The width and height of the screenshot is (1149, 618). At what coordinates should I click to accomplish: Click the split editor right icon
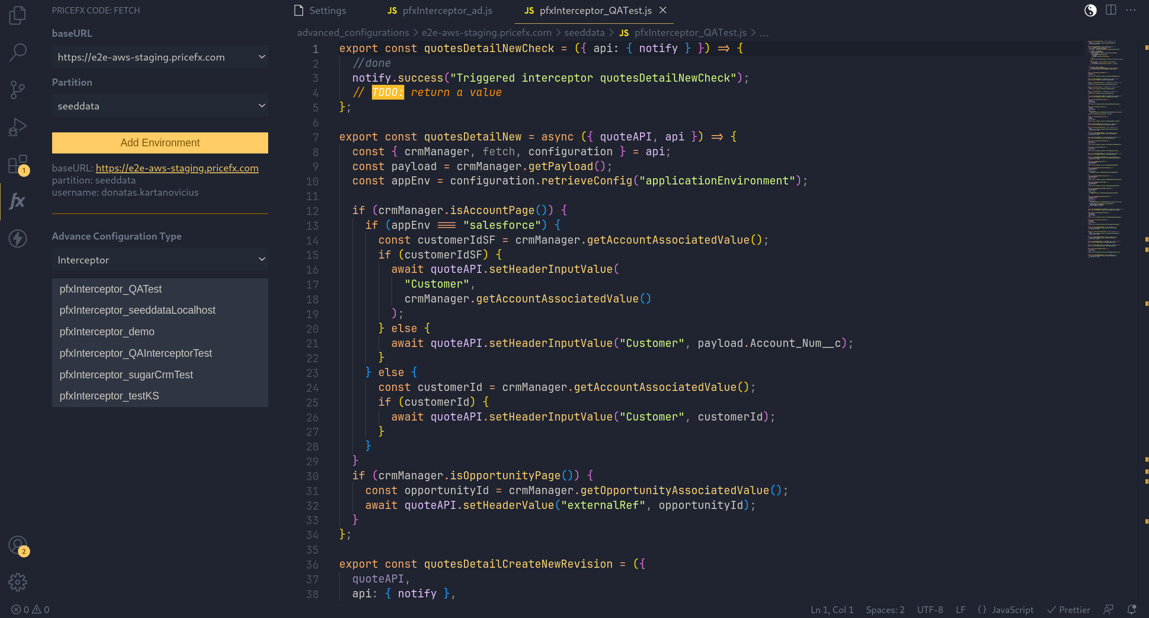[x=1111, y=10]
